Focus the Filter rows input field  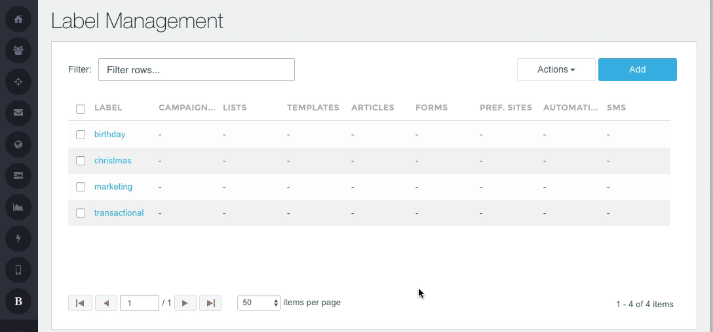point(196,70)
